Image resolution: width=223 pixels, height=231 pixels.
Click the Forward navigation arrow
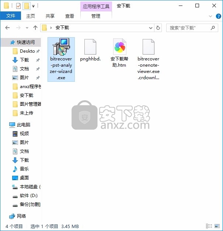18,28
